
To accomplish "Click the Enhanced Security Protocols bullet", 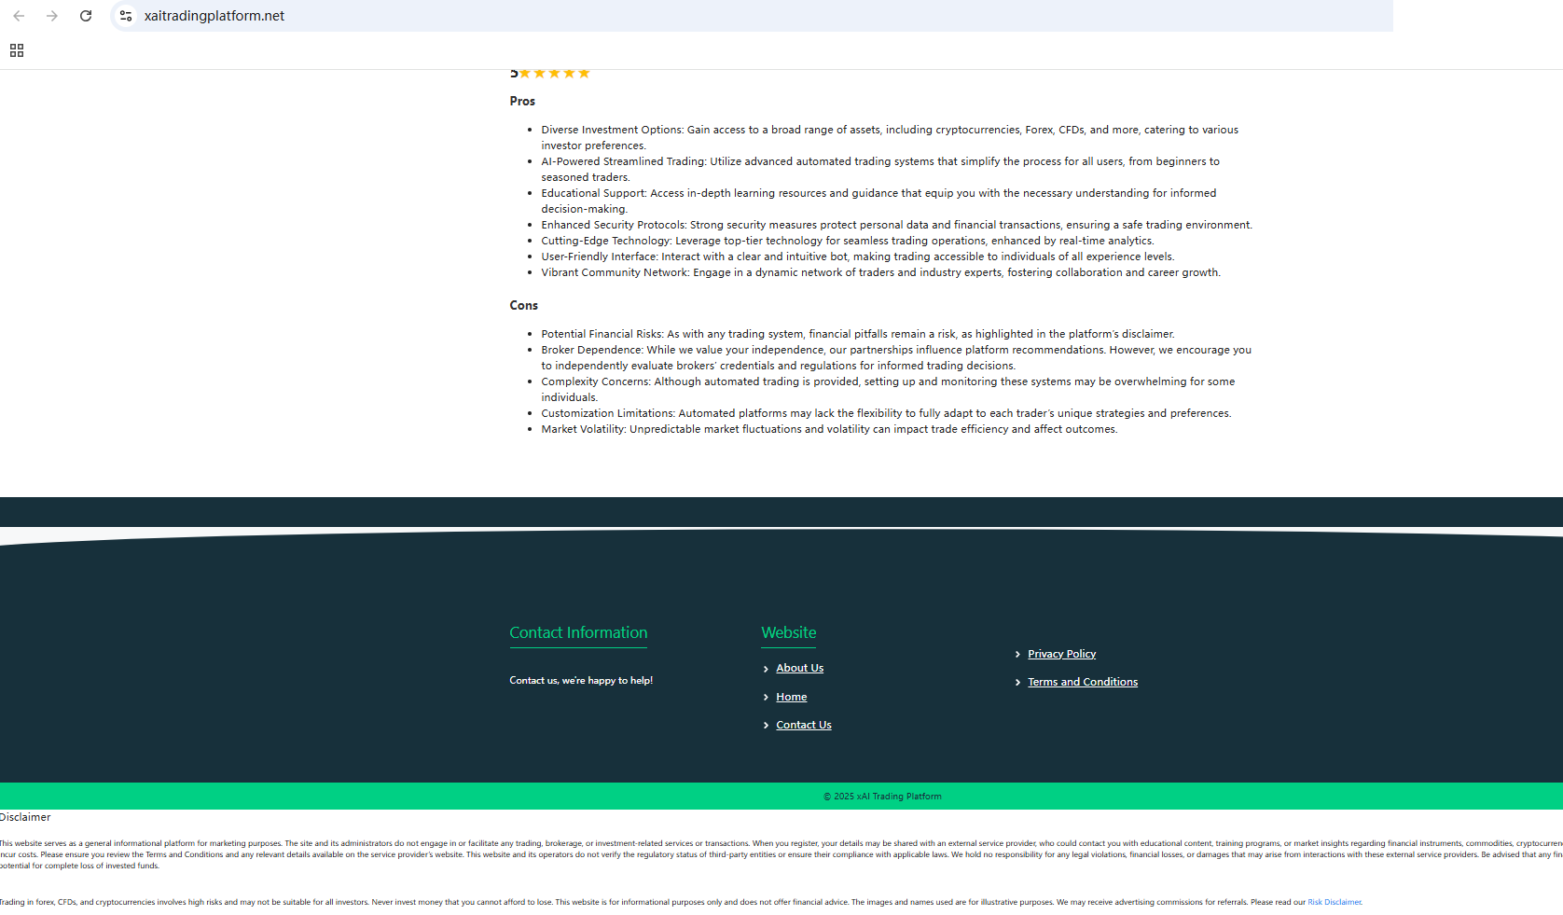I will tap(896, 225).
